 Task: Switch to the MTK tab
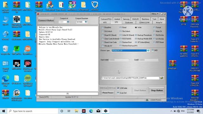click(x=105, y=22)
